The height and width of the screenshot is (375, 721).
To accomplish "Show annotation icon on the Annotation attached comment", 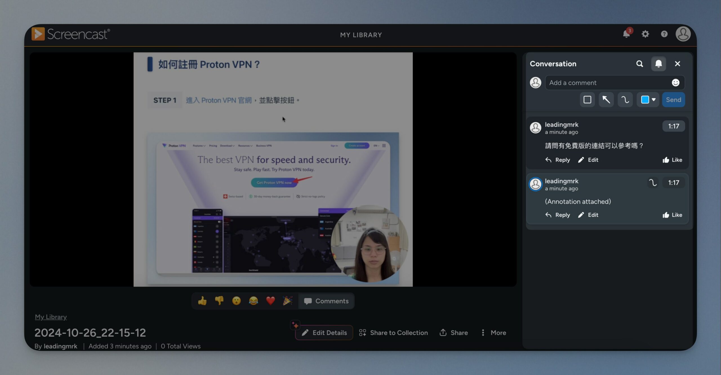I will (x=653, y=183).
